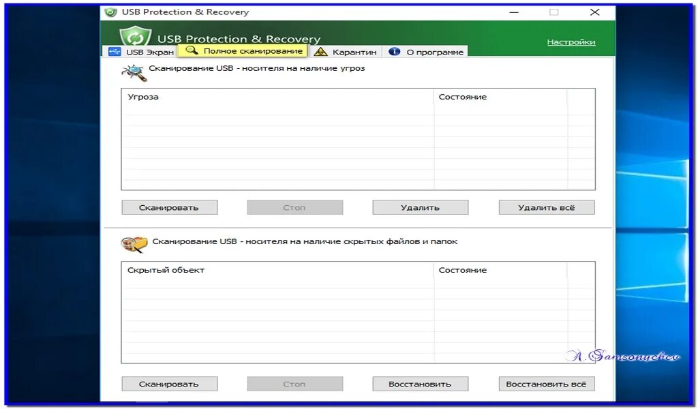Screen dimensions: 698x409
Task: Switch to Полное сканирование tab
Action: [x=243, y=50]
